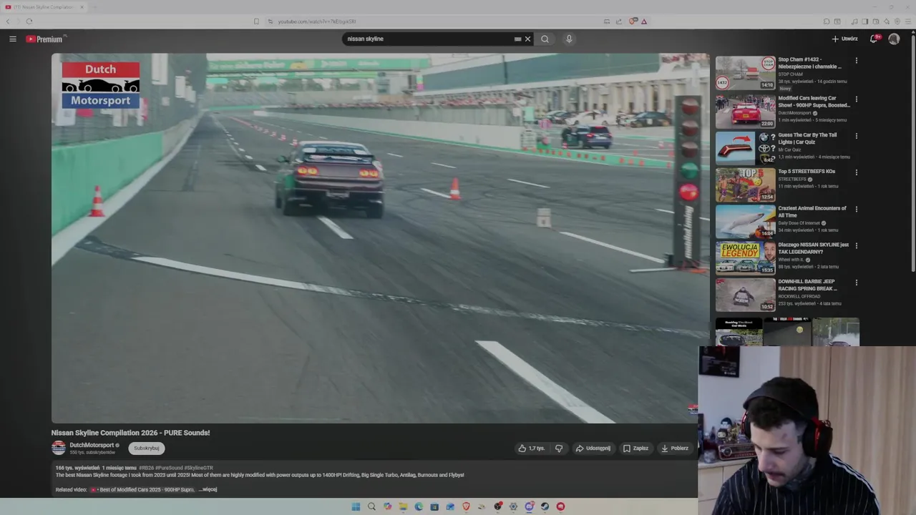Click the 'Top 5 STREETBEEFS KOs' title text
This screenshot has width=916, height=515.
click(x=807, y=172)
